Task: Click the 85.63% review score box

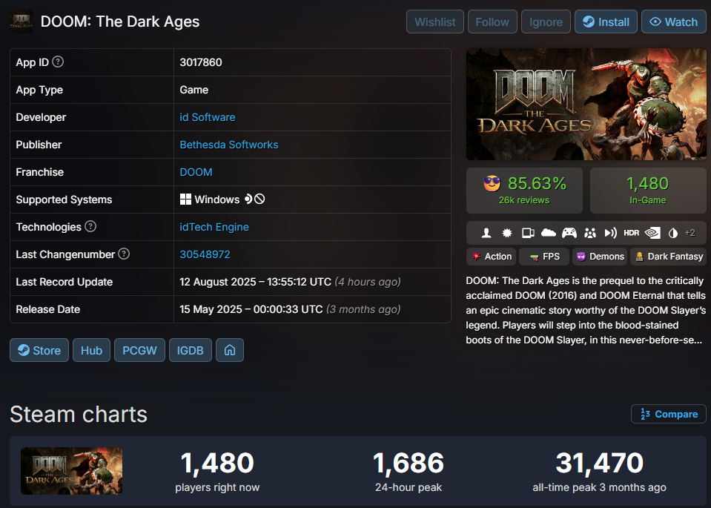Action: [525, 191]
